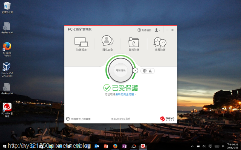Expand the scan options dropdown arrow
This screenshot has height=150, width=241.
coord(135,70)
